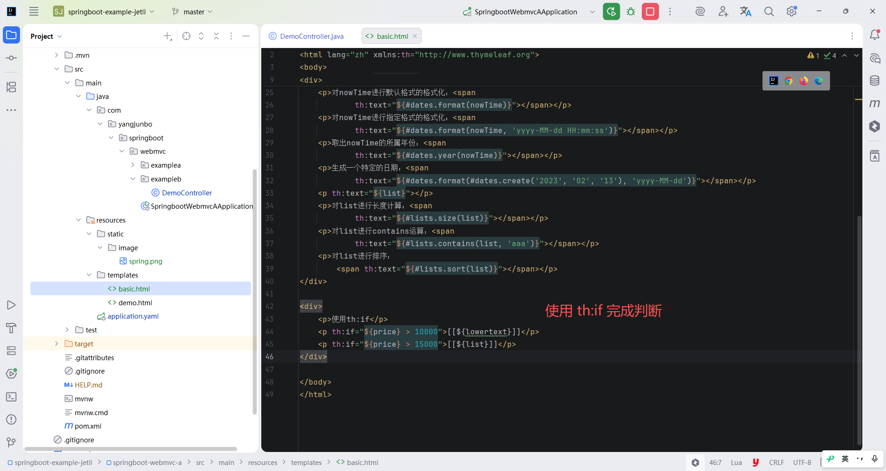Show more tool windows ellipsis icon
Viewport: 886px width, 471px height.
[12, 110]
